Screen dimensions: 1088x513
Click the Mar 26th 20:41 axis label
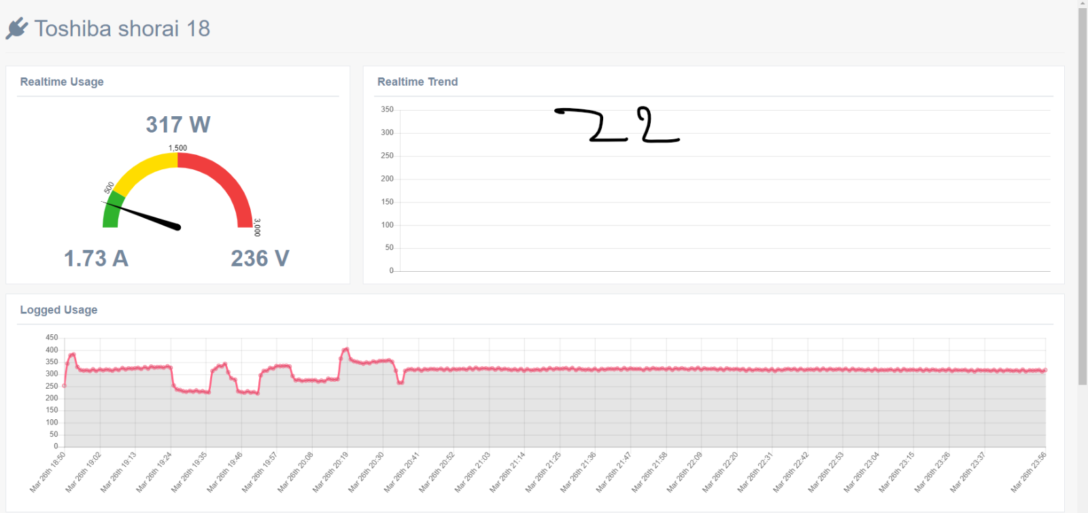(x=401, y=472)
